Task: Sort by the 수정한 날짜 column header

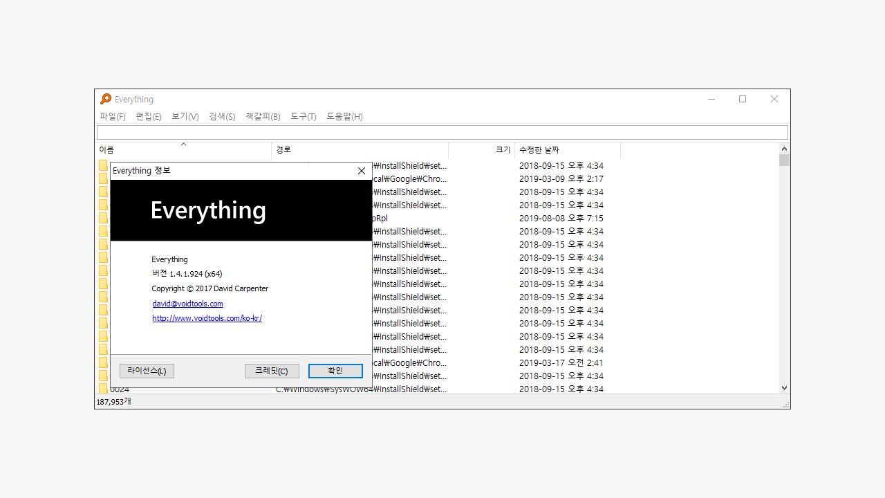Action: tap(567, 150)
